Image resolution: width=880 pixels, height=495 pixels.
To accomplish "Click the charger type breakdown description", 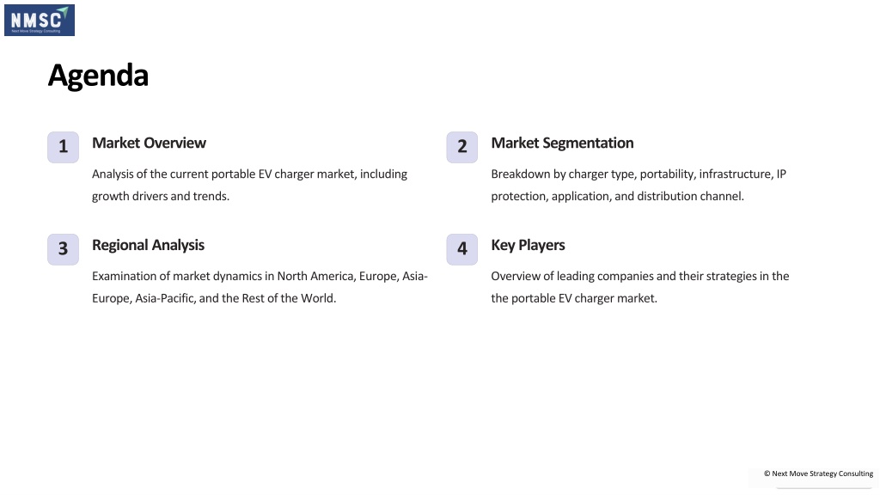I will click(639, 186).
